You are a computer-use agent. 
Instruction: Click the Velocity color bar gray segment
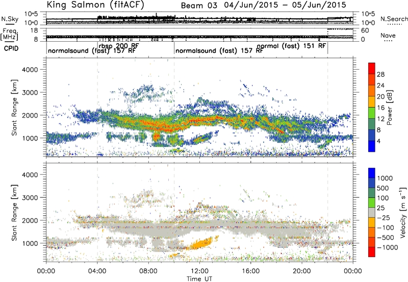click(x=372, y=213)
